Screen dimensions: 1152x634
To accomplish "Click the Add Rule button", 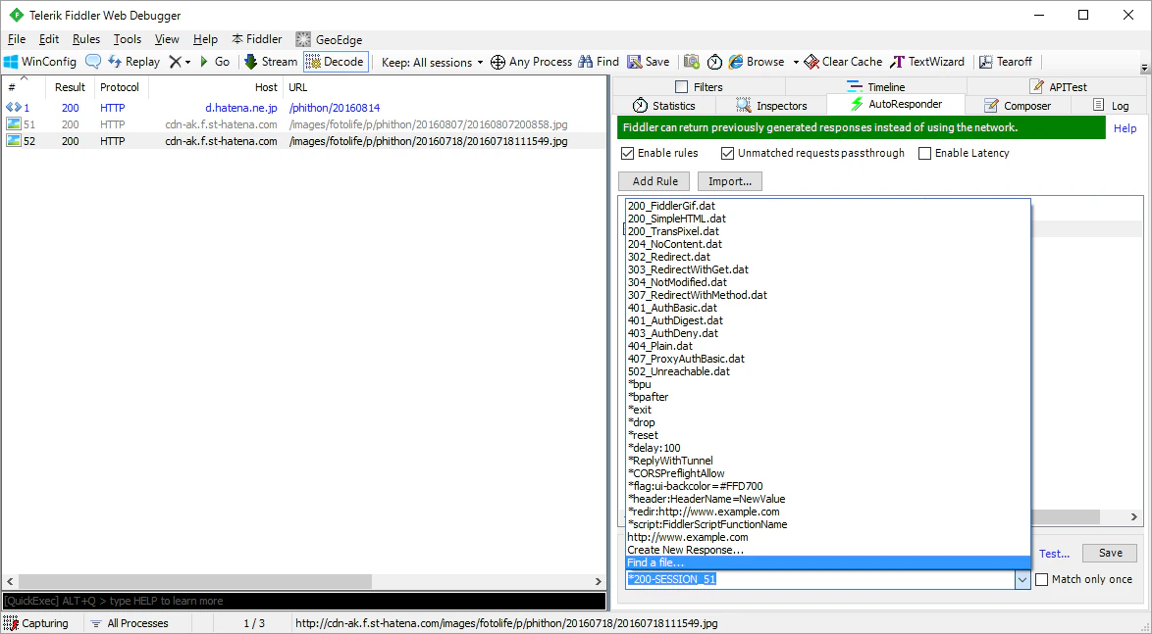I will pos(655,181).
